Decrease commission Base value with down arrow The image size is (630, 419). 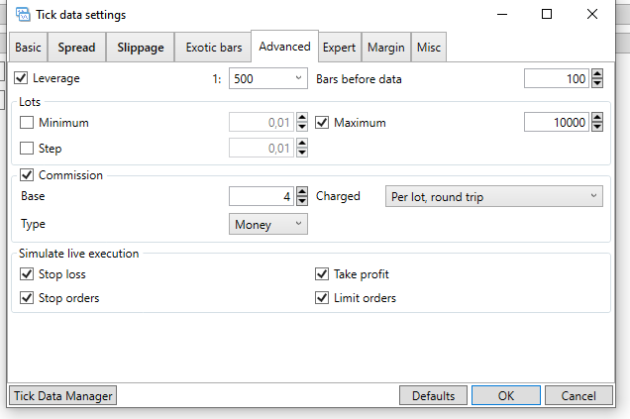[302, 202]
